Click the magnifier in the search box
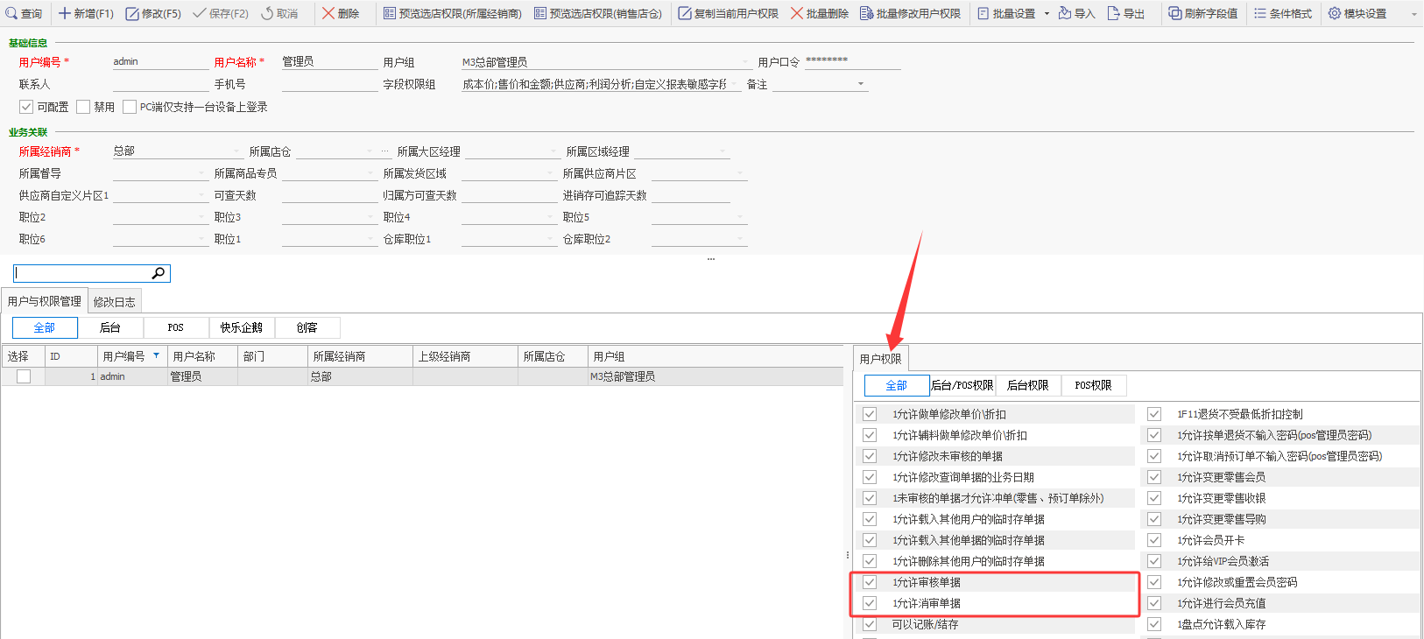The width and height of the screenshot is (1424, 639). (x=159, y=273)
